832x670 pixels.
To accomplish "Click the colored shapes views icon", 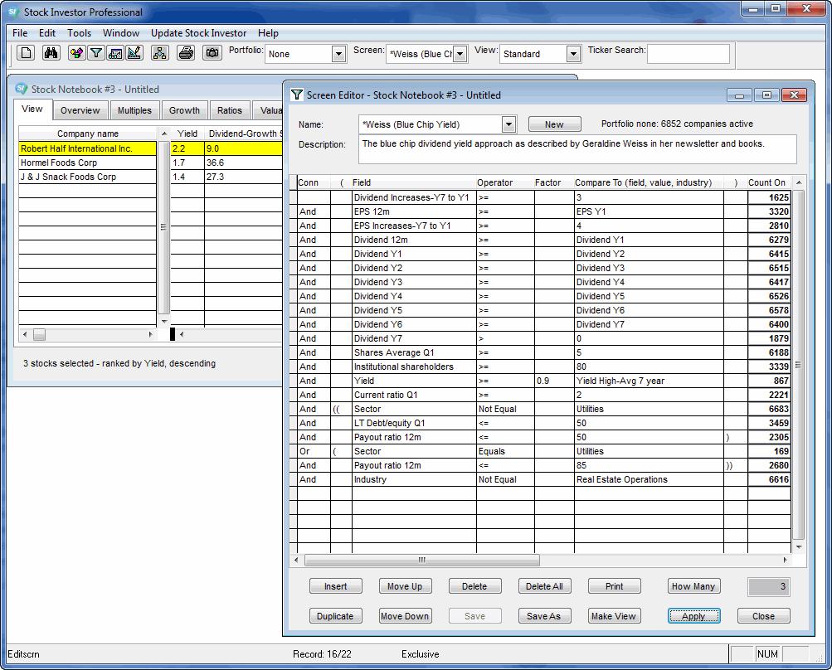I will pos(76,53).
